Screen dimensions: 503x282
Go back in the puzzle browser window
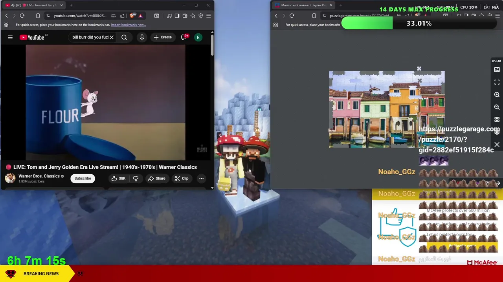coord(276,16)
